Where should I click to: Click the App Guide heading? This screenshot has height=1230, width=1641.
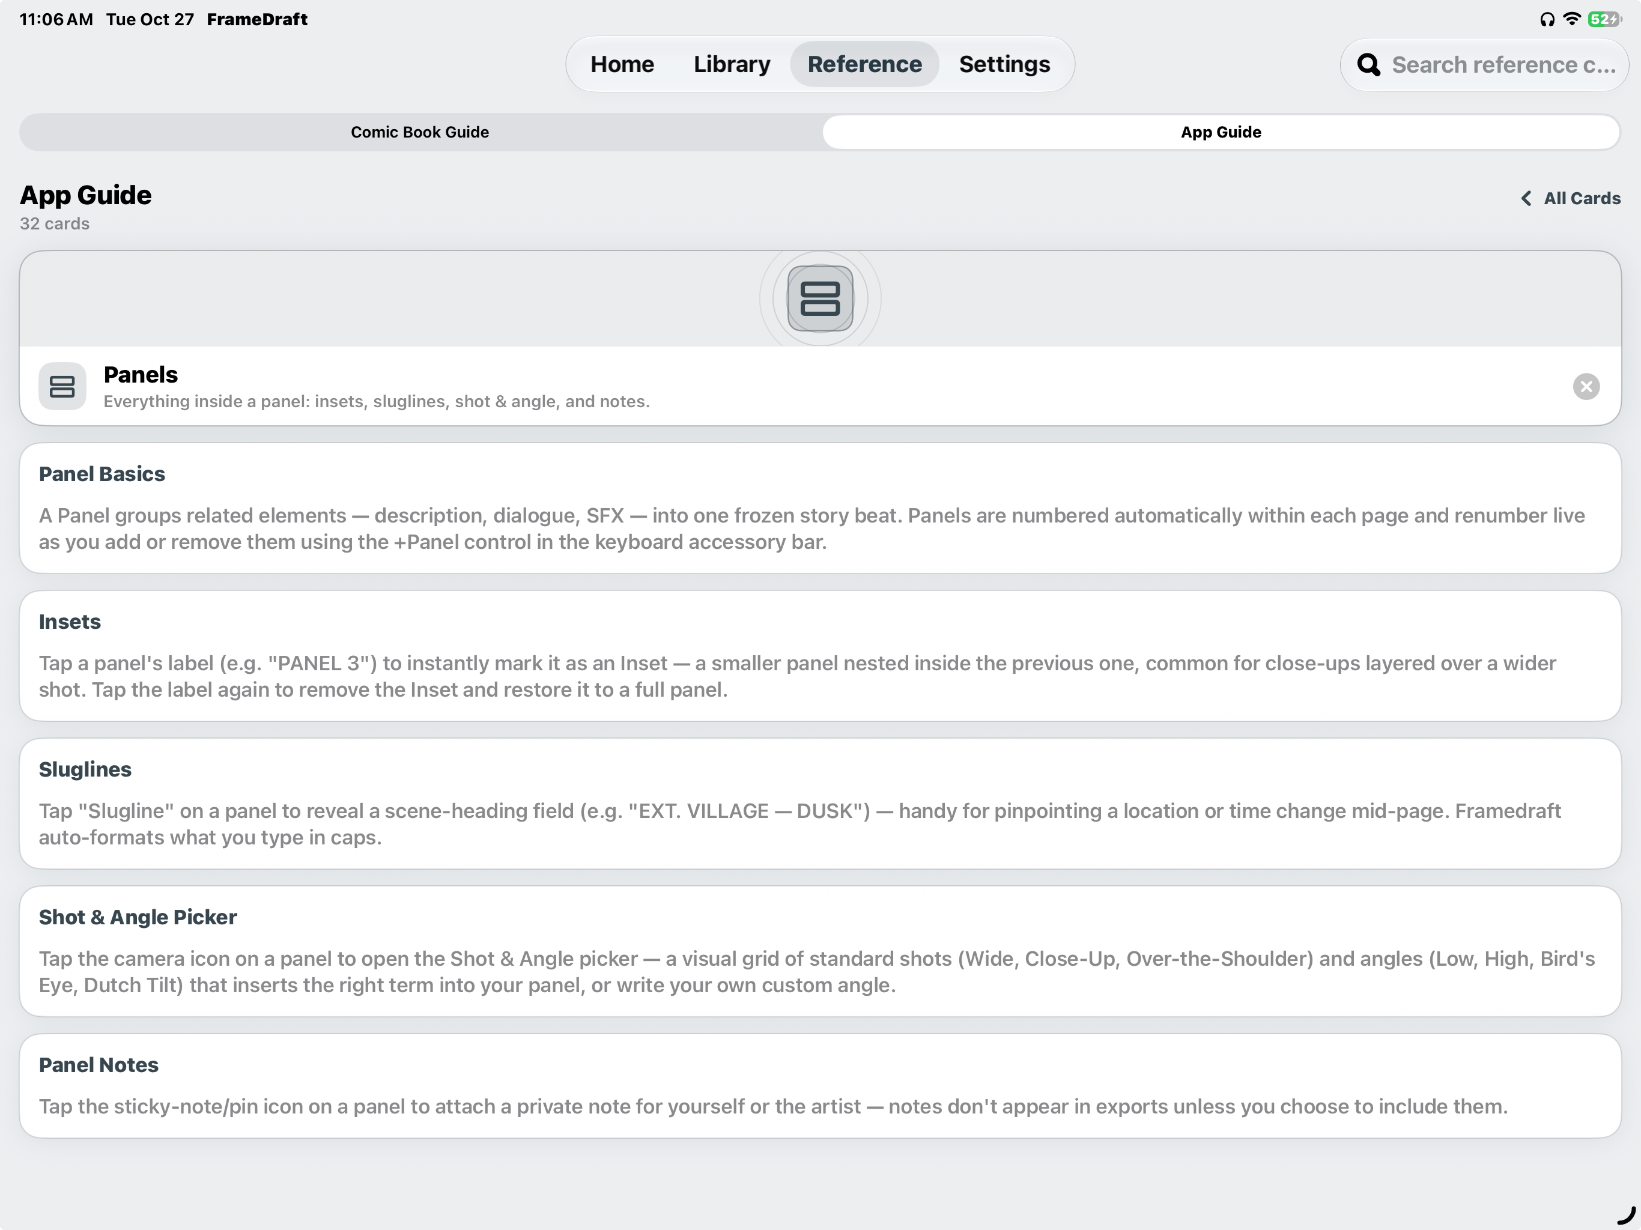(86, 195)
